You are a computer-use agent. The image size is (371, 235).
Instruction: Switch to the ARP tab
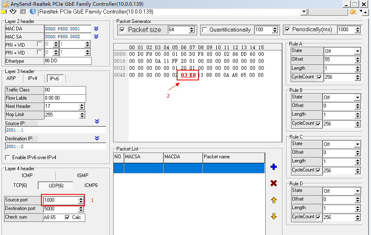tap(11, 78)
